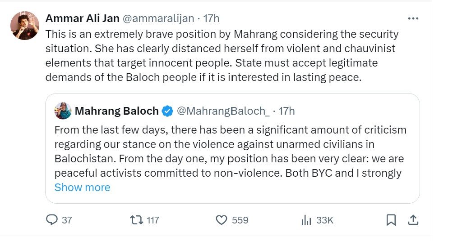Image resolution: width=462 pixels, height=241 pixels.
Task: Open the @MahrangBaloch_ handle link
Action: pyautogui.click(x=223, y=111)
